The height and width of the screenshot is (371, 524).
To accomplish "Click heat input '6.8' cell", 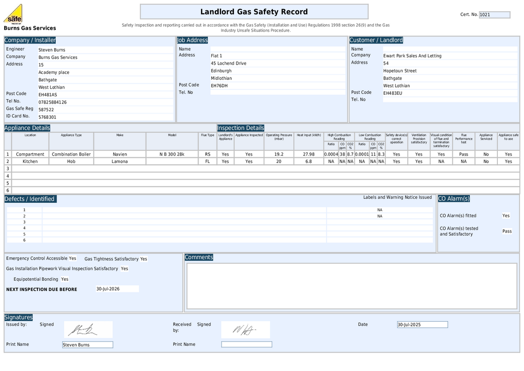I will [309, 161].
